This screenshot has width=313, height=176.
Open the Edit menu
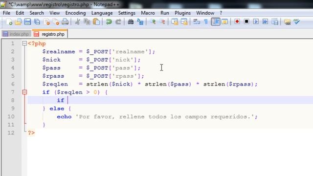20,13
